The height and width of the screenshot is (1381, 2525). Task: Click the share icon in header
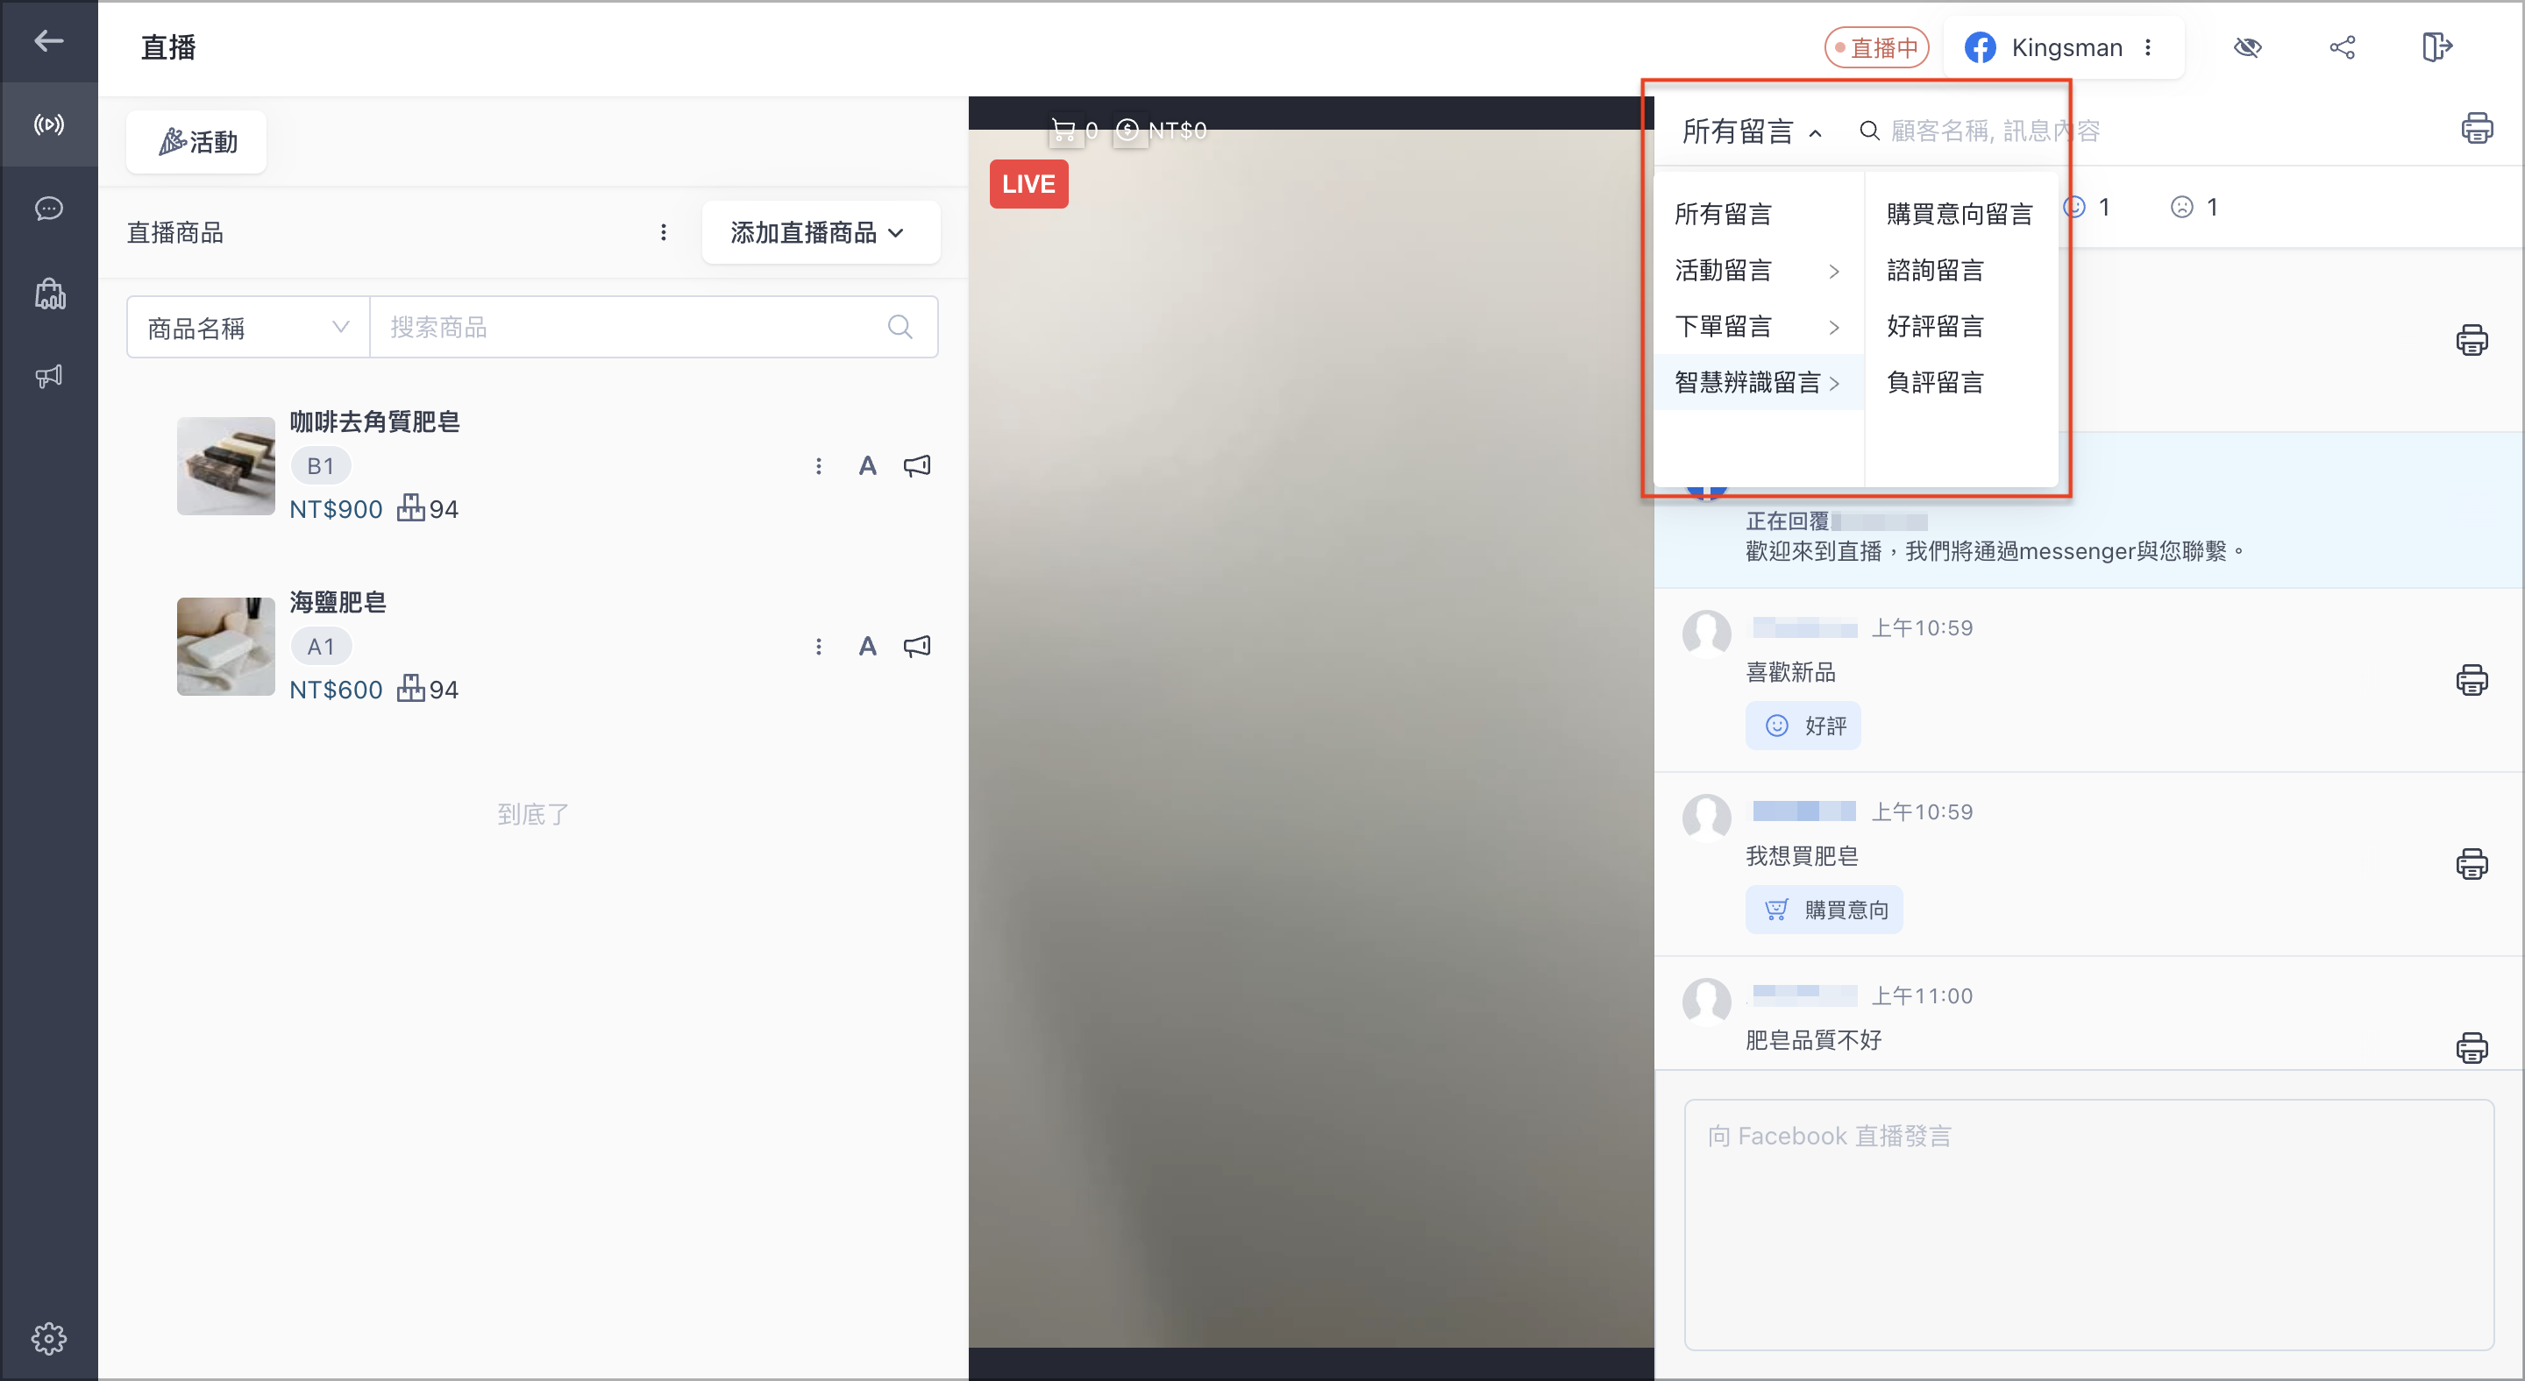(x=2342, y=47)
